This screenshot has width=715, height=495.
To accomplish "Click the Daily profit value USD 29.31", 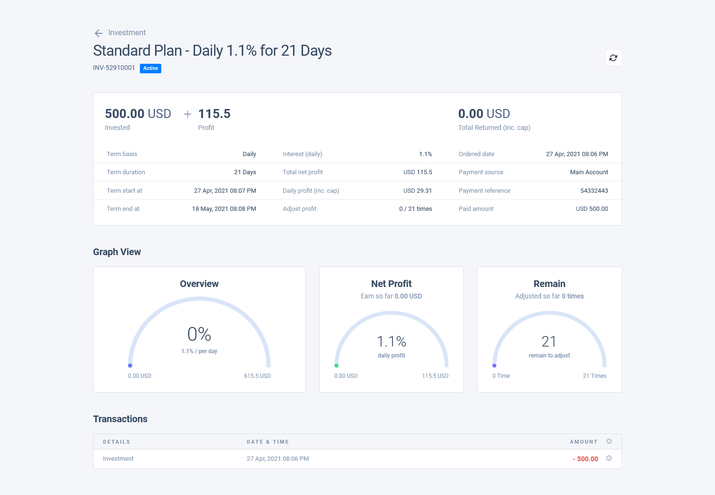I will click(418, 191).
